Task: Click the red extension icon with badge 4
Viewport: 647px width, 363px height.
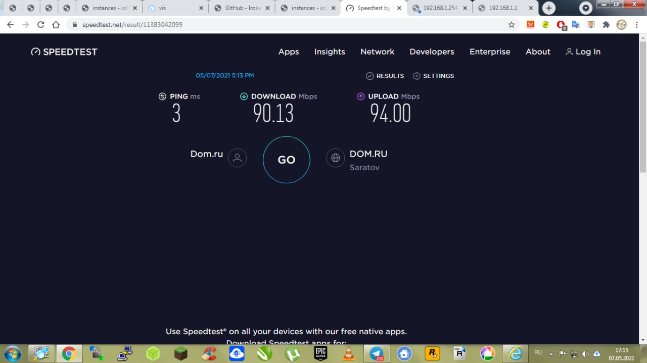Action: pyautogui.click(x=561, y=25)
